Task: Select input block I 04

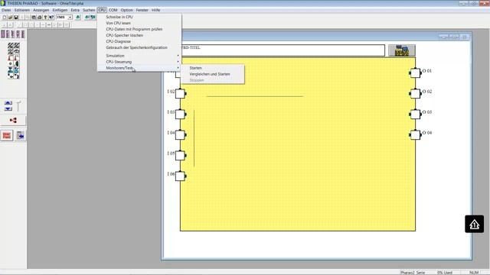Action: tap(181, 134)
